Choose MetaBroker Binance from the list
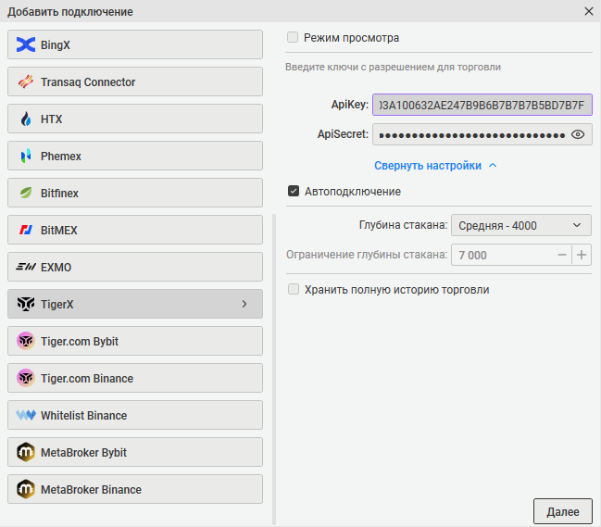The width and height of the screenshot is (601, 527). tap(135, 489)
